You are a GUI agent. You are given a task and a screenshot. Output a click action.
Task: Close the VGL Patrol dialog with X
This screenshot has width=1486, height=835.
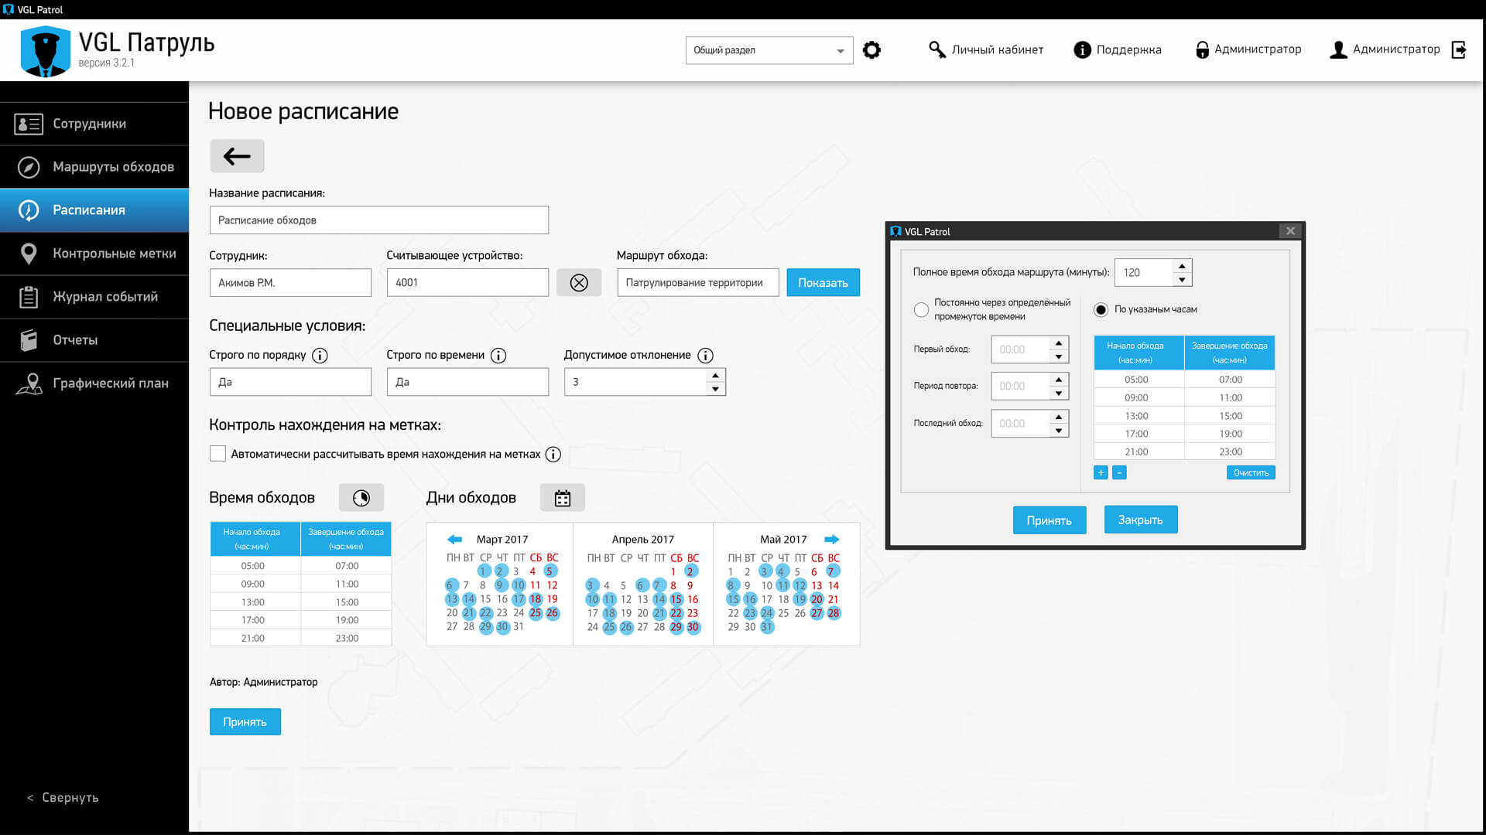(x=1290, y=231)
